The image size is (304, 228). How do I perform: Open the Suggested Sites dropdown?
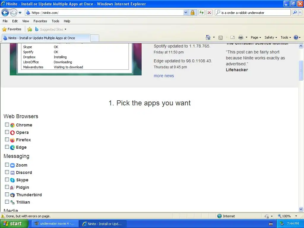[51, 29]
